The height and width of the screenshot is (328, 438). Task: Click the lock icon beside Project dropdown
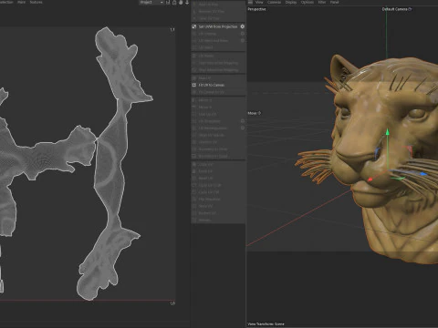174,3
